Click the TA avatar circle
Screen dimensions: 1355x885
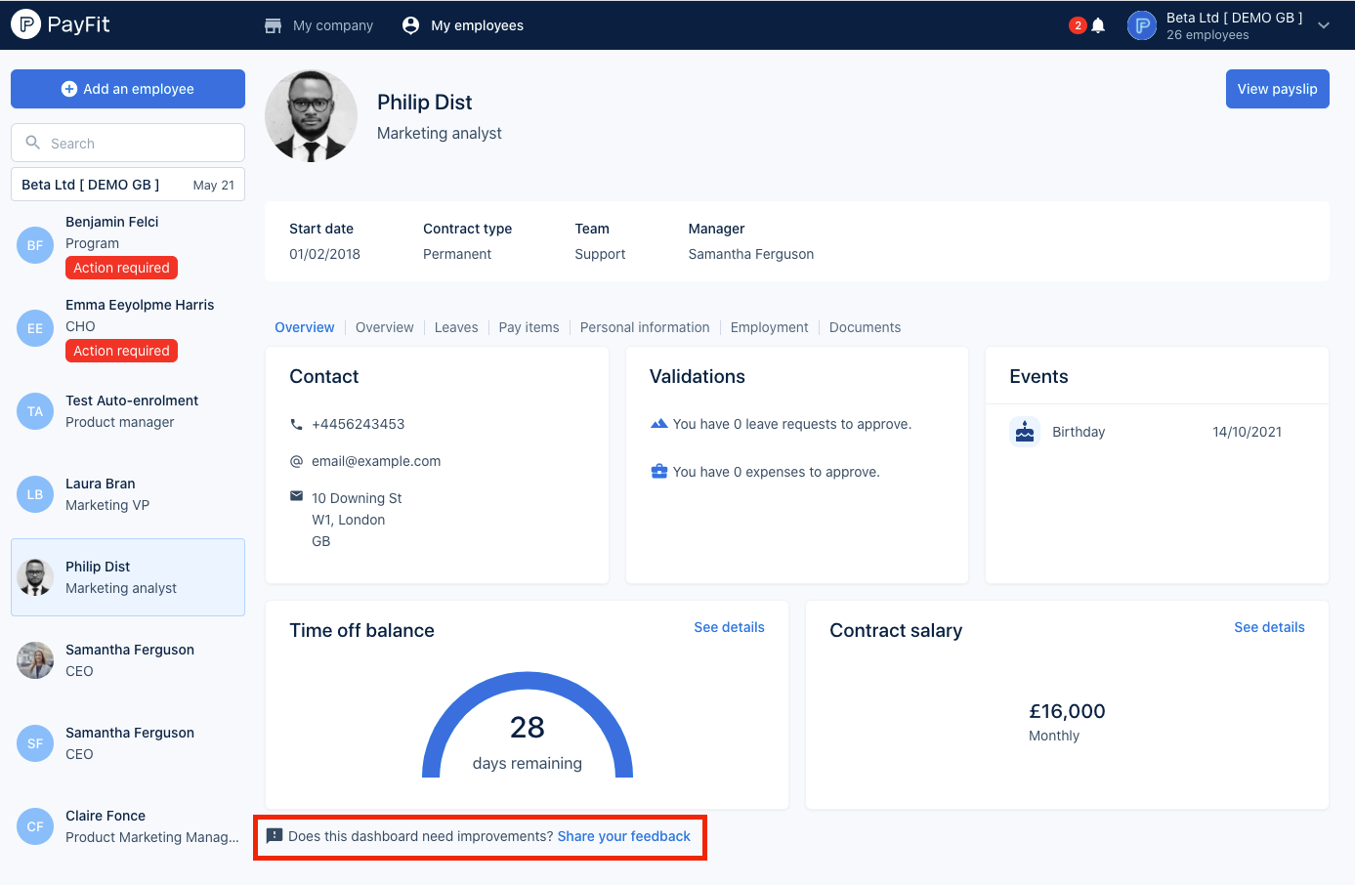[35, 411]
